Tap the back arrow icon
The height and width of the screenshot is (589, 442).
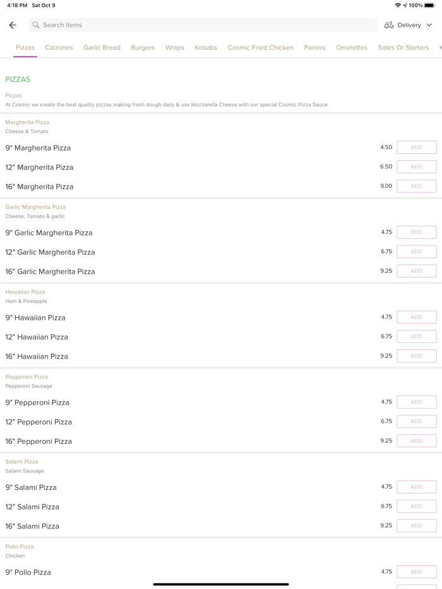pos(13,25)
